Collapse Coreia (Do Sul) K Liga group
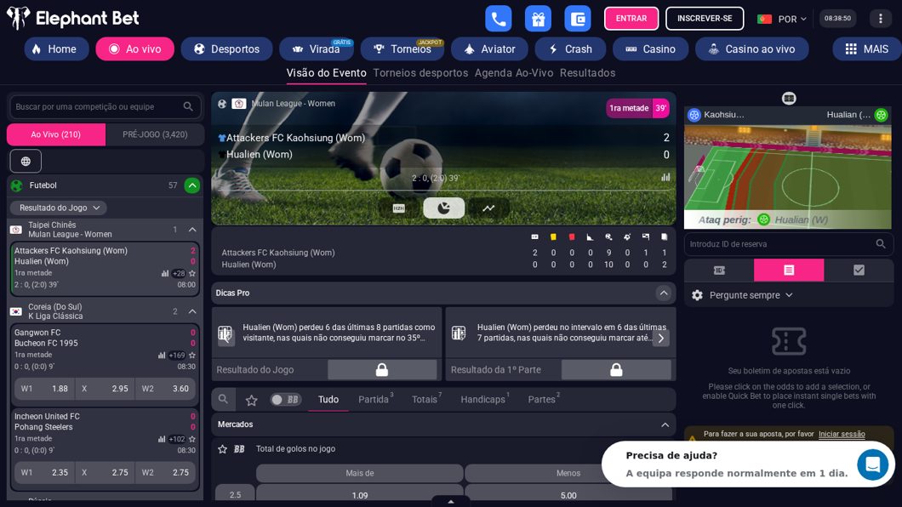 click(192, 311)
